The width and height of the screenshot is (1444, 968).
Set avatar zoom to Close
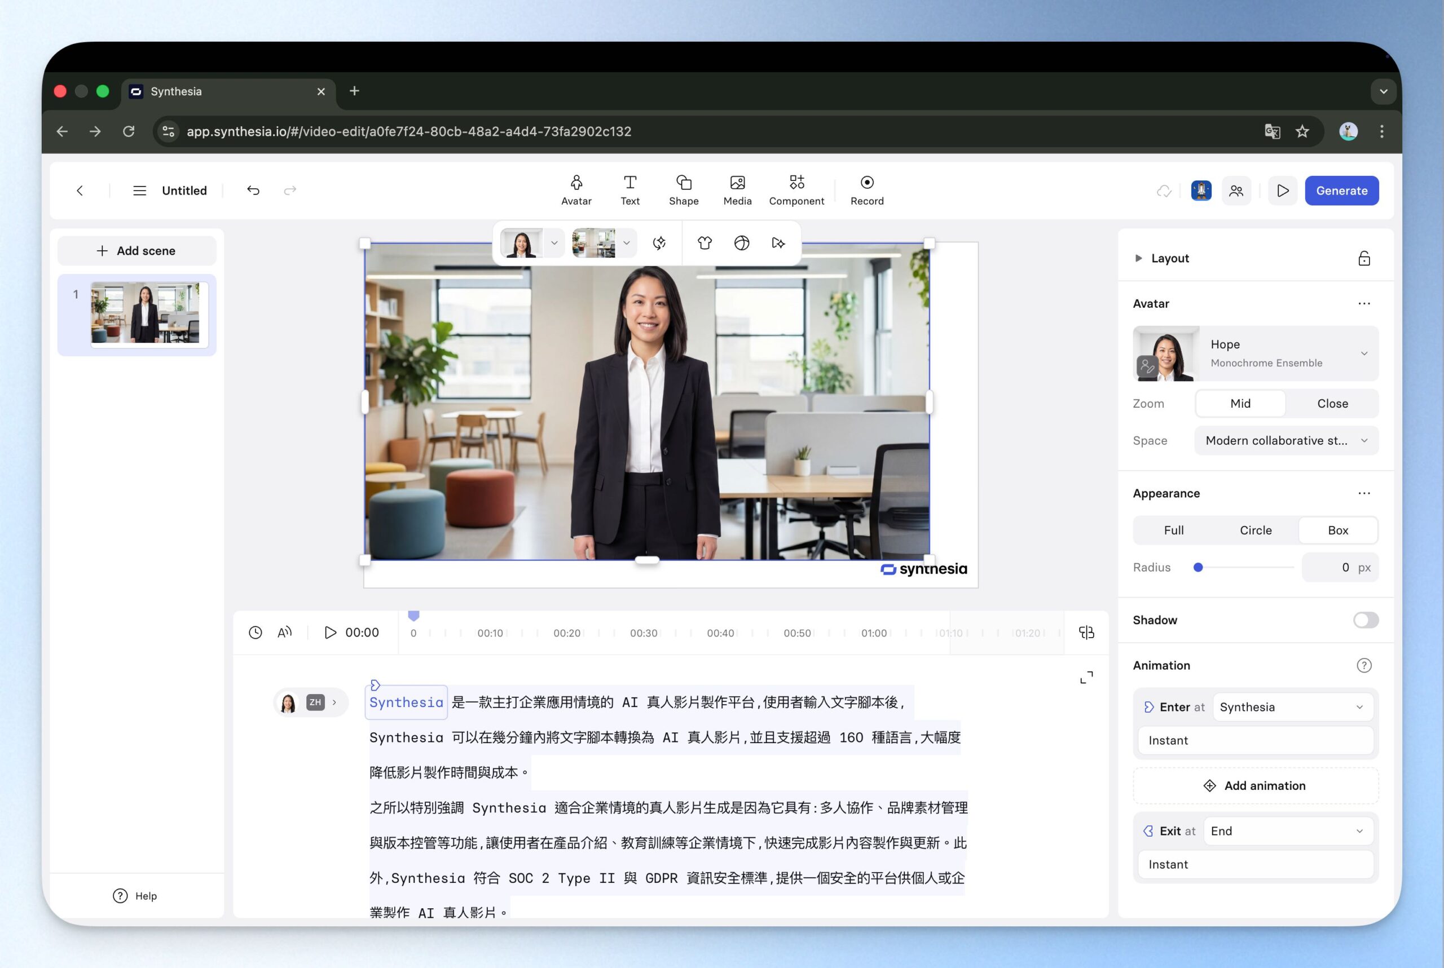(x=1332, y=403)
